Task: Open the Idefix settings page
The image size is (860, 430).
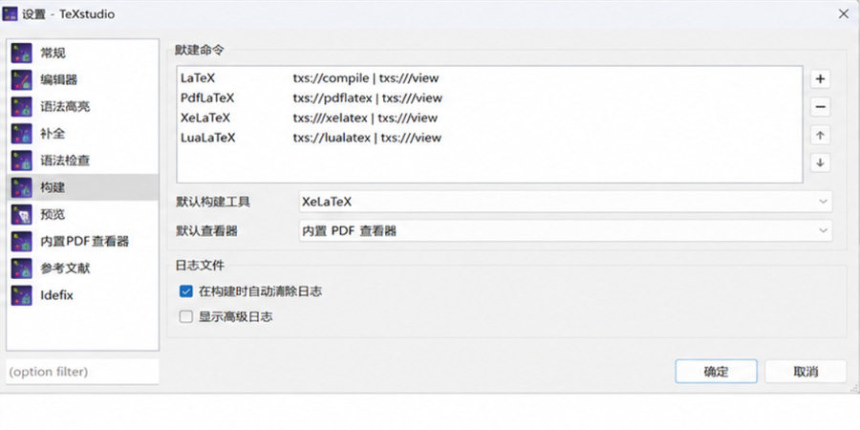Action: tap(57, 295)
